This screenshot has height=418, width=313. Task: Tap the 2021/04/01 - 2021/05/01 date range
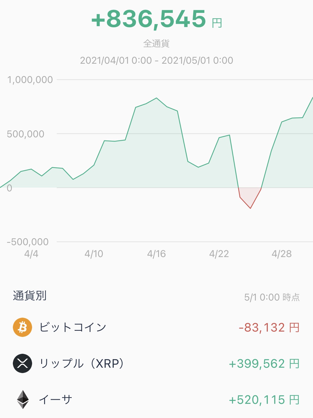click(x=156, y=60)
